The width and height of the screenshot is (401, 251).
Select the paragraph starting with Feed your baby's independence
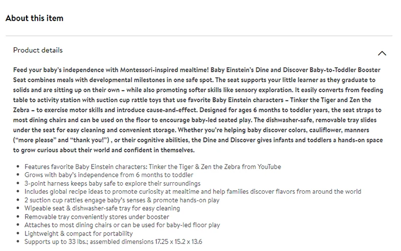coord(198,110)
